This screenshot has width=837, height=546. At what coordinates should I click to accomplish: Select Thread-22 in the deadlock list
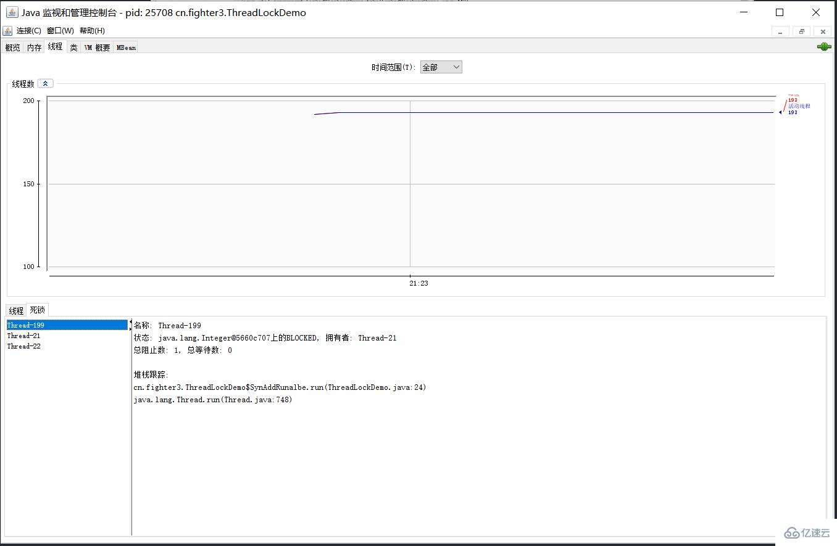67,346
